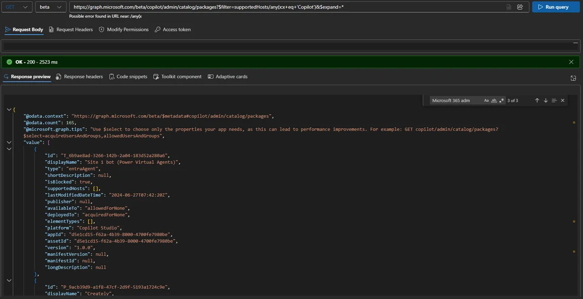Click the share query icon in URL bar
The width and height of the screenshot is (583, 299).
point(520,7)
